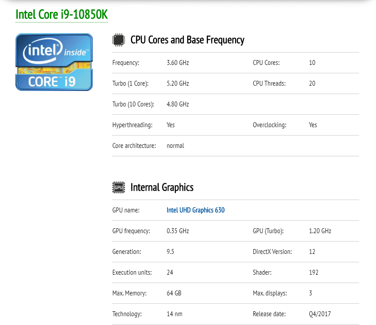Click the Technology: label
Screen dimensions: 376x325
coord(127,314)
